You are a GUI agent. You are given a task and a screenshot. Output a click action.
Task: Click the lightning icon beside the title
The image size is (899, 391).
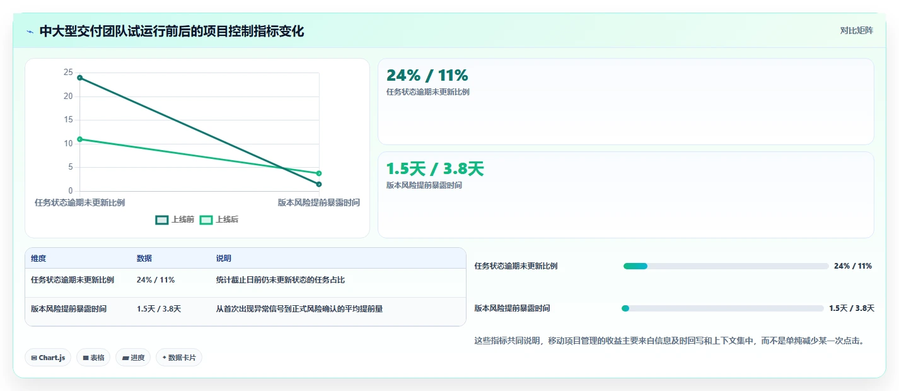[x=30, y=32]
